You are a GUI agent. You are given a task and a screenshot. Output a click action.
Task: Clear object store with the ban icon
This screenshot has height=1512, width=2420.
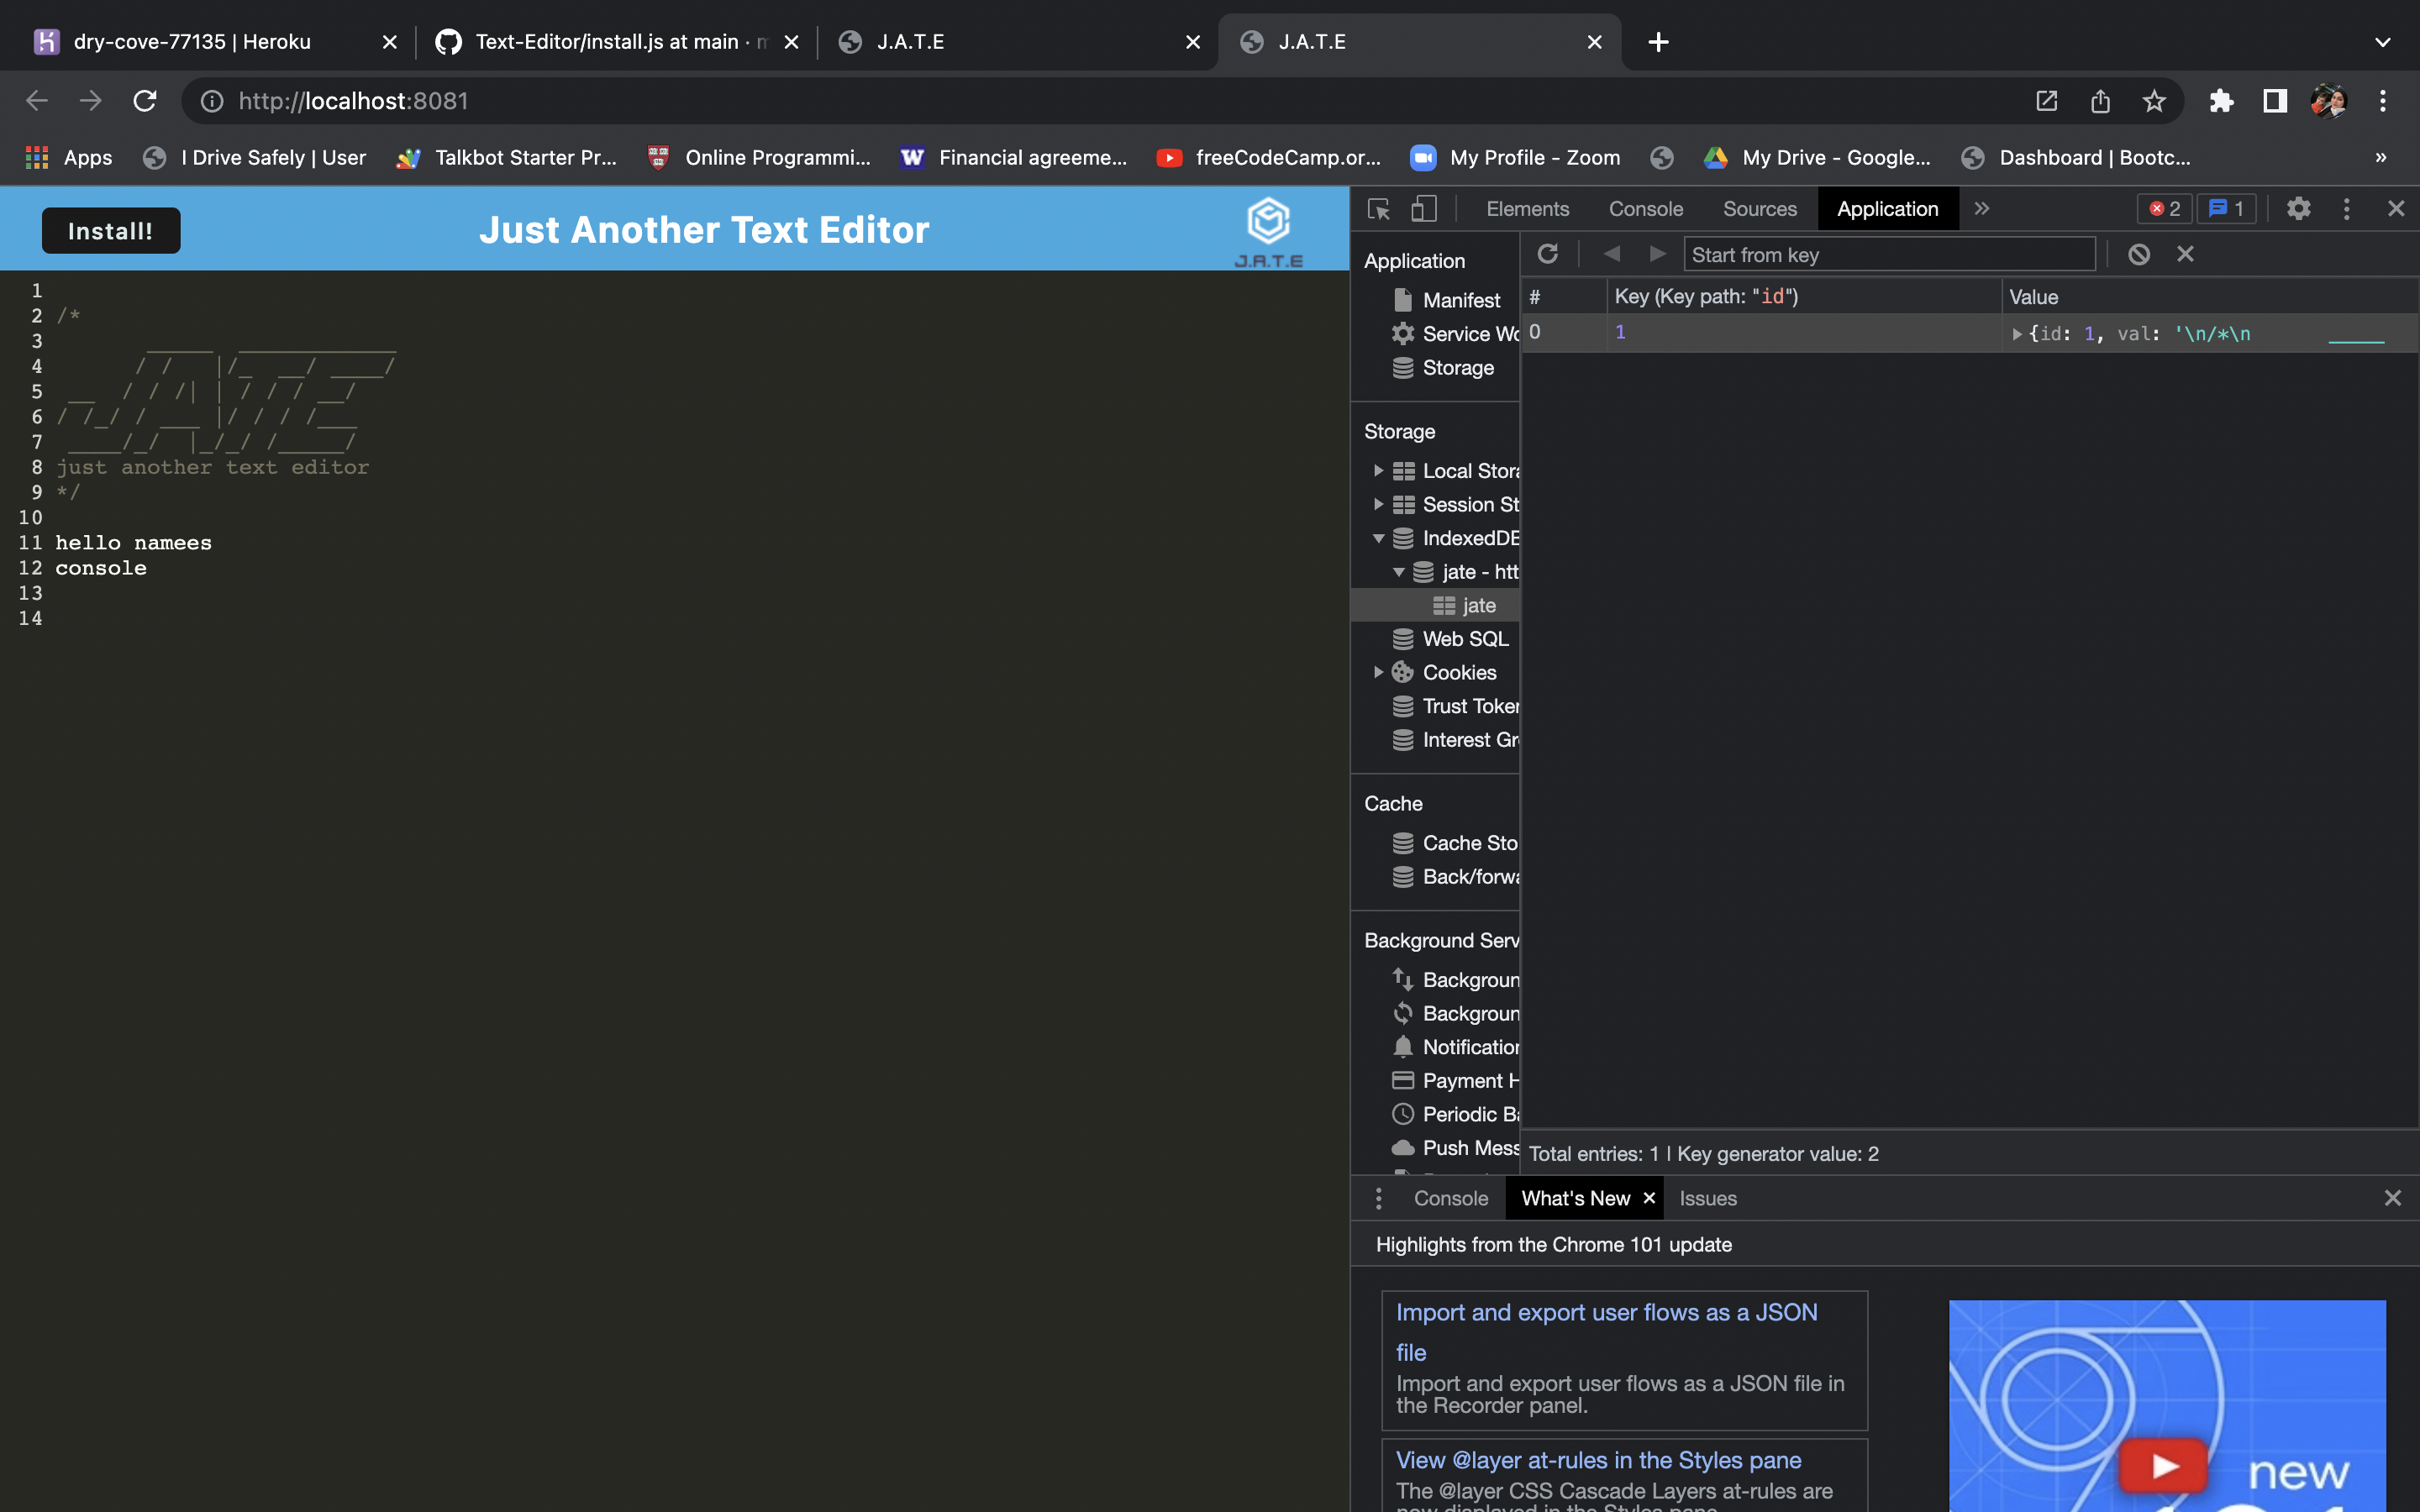[x=2138, y=254]
